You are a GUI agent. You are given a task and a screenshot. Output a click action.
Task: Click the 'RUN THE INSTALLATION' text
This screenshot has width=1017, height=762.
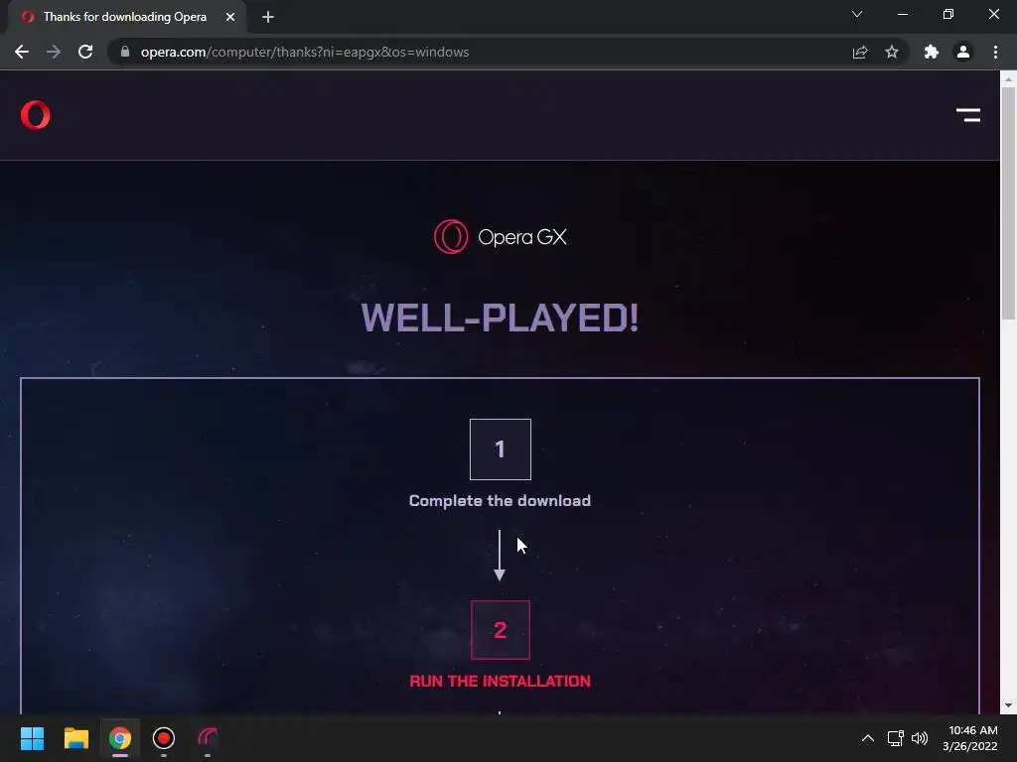[x=501, y=681]
